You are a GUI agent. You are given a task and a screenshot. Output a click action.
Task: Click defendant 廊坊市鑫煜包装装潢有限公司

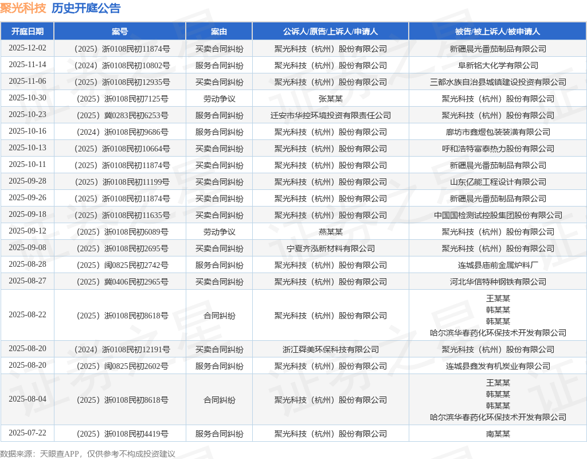pyautogui.click(x=498, y=132)
